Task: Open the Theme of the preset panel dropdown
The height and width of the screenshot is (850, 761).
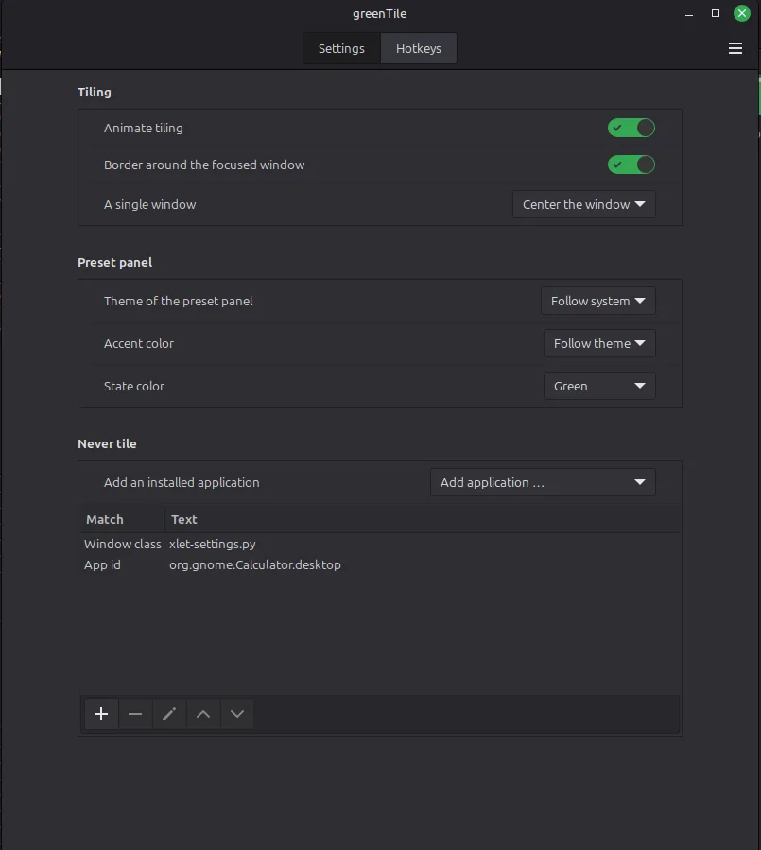Action: [597, 301]
